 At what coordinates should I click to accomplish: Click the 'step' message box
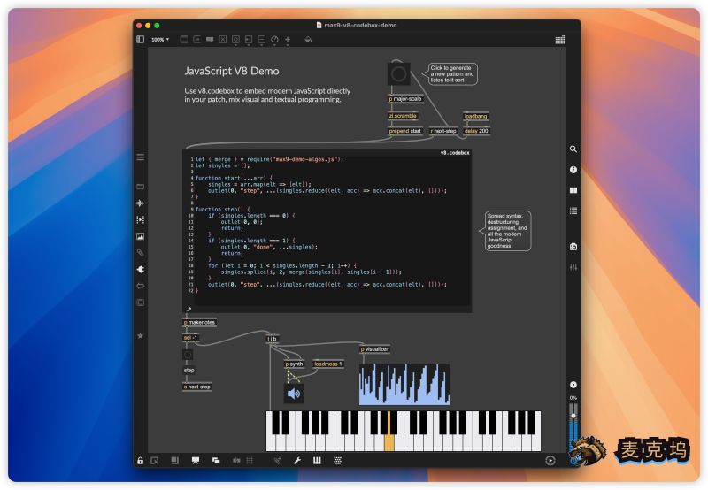(189, 371)
